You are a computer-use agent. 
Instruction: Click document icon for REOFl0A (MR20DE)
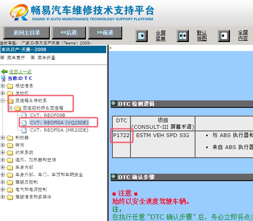pos(24,130)
